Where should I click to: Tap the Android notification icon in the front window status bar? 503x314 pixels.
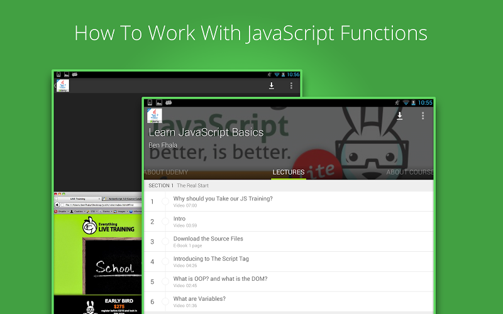tap(169, 102)
